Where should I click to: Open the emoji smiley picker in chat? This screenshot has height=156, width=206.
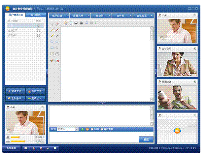[x=87, y=129]
